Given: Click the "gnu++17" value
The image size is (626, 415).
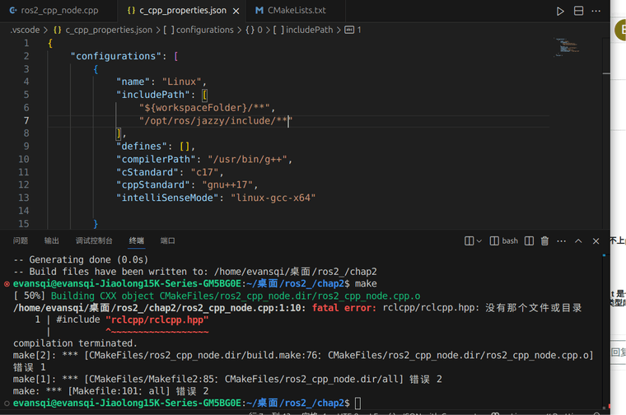Looking at the screenshot, I should point(227,184).
